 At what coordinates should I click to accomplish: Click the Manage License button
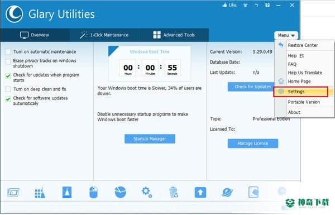pos(253,144)
